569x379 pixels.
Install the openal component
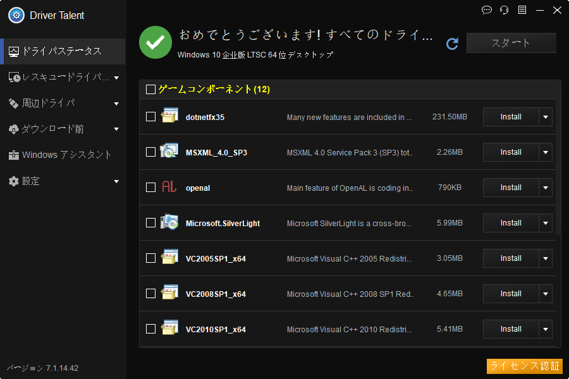(x=511, y=188)
